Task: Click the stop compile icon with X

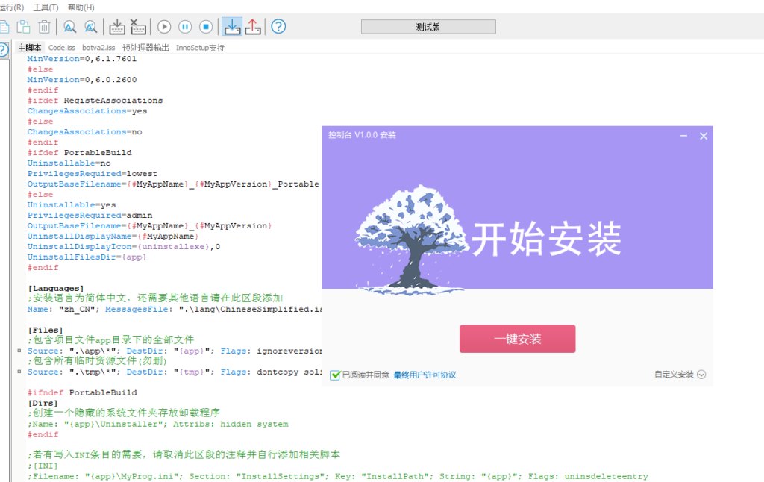Action: point(138,27)
